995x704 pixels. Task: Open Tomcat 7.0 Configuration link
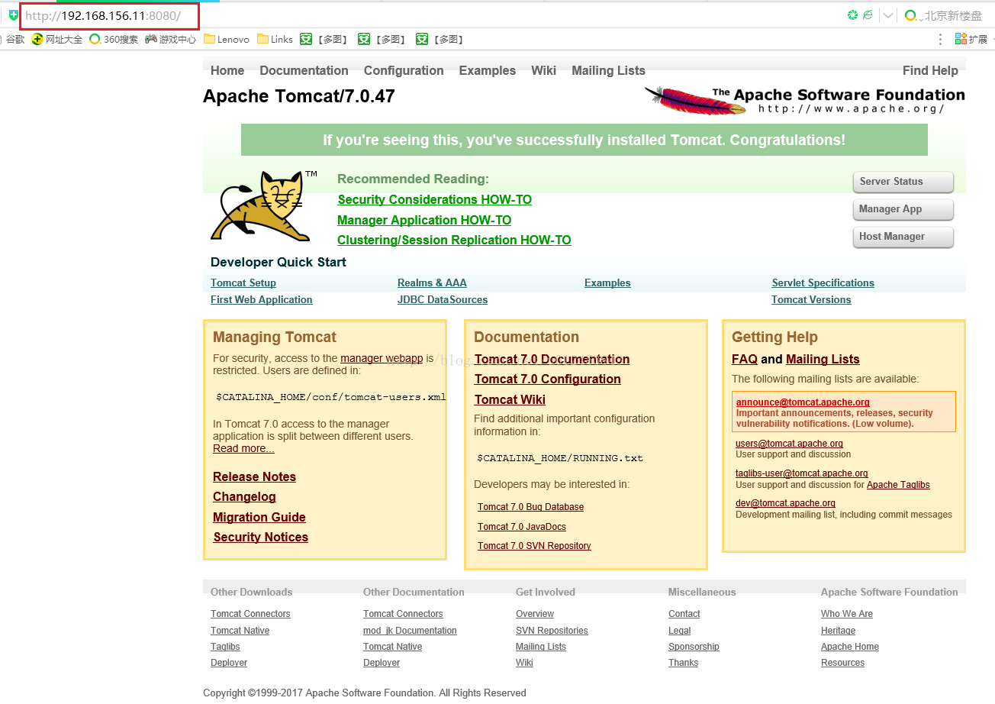(x=547, y=379)
